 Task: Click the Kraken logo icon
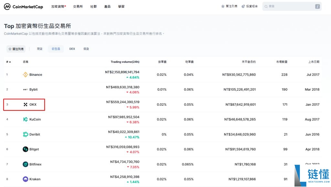pos(25,179)
